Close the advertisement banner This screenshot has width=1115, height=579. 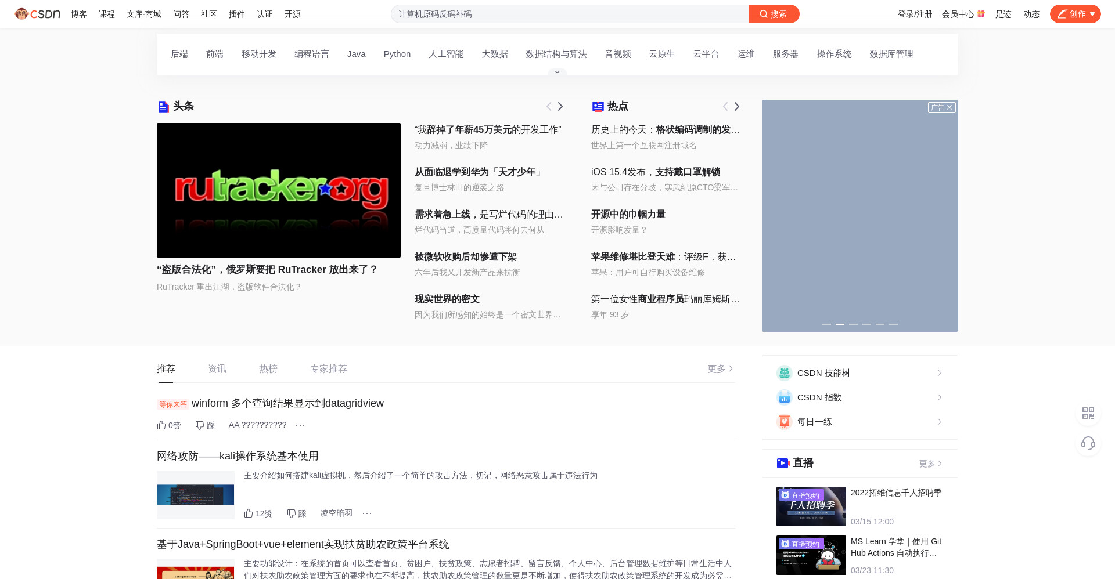click(950, 107)
